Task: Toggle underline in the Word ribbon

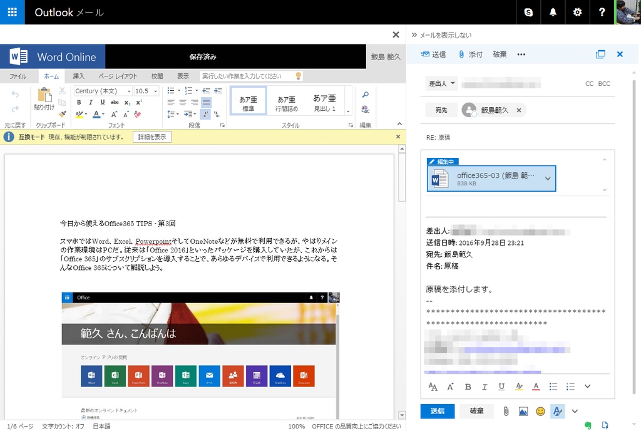Action: (102, 102)
